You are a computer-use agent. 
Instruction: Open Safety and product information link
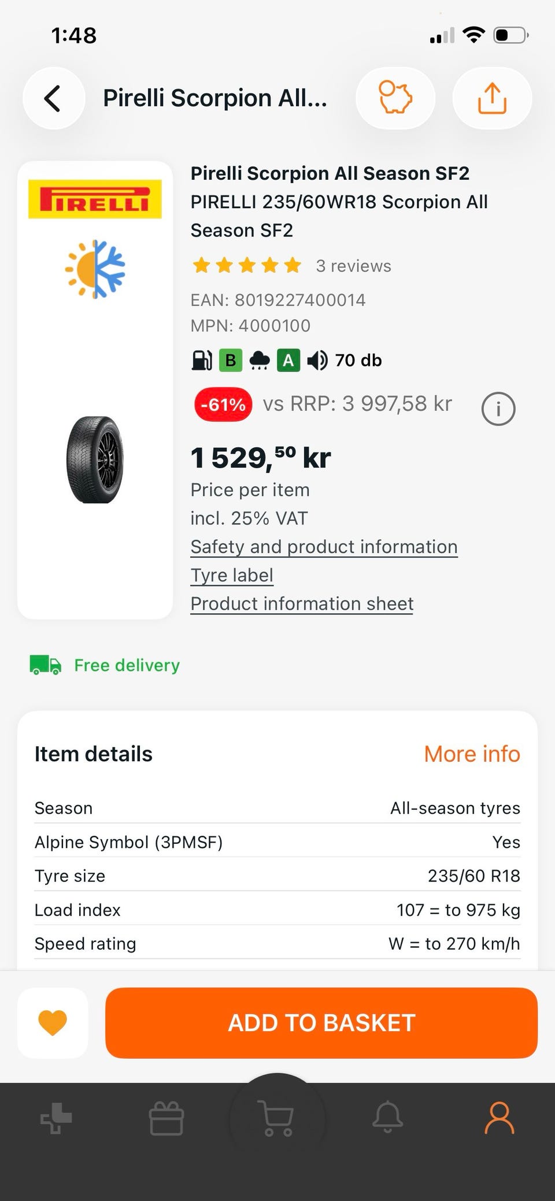click(324, 547)
